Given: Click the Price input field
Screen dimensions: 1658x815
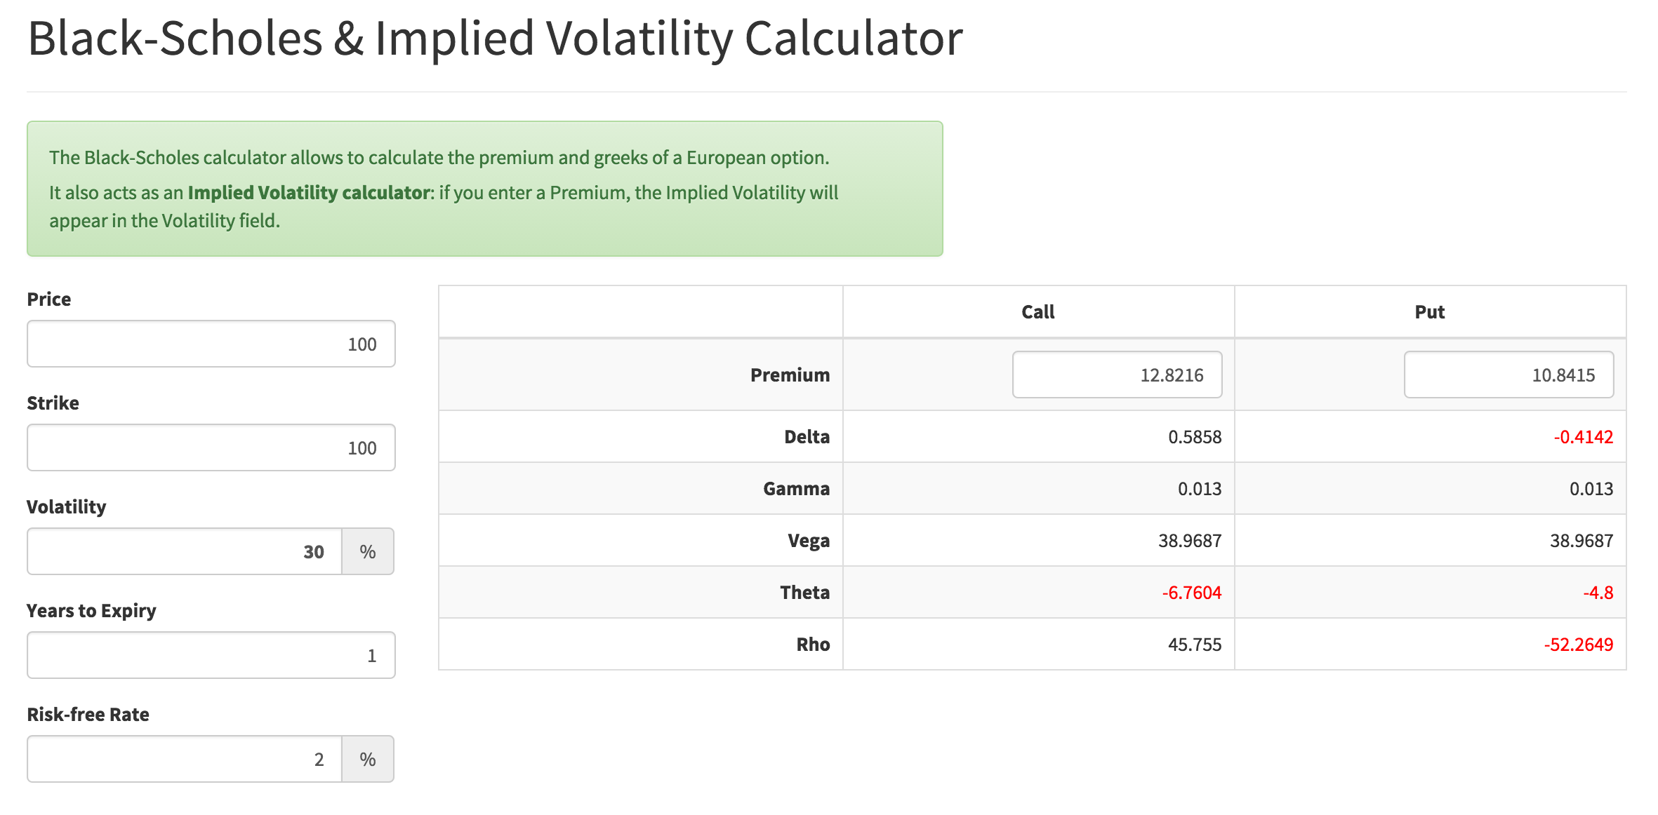Looking at the screenshot, I should coord(211,344).
